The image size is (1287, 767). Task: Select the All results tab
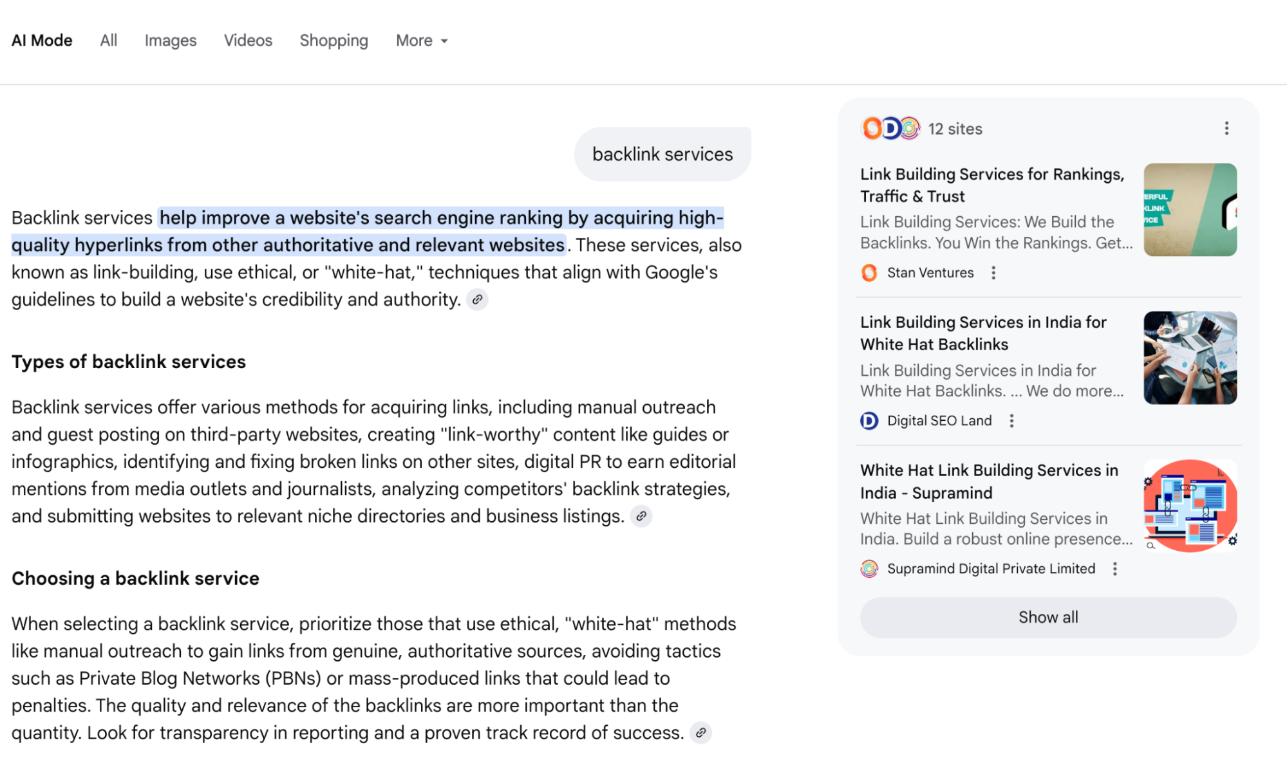coord(109,41)
